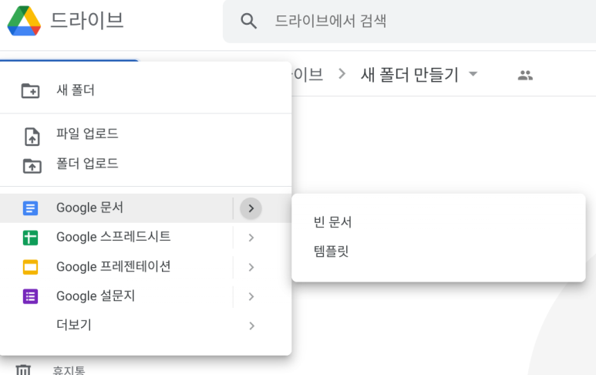Expand the Google 스프레드시트 submenu arrow

[x=251, y=238]
